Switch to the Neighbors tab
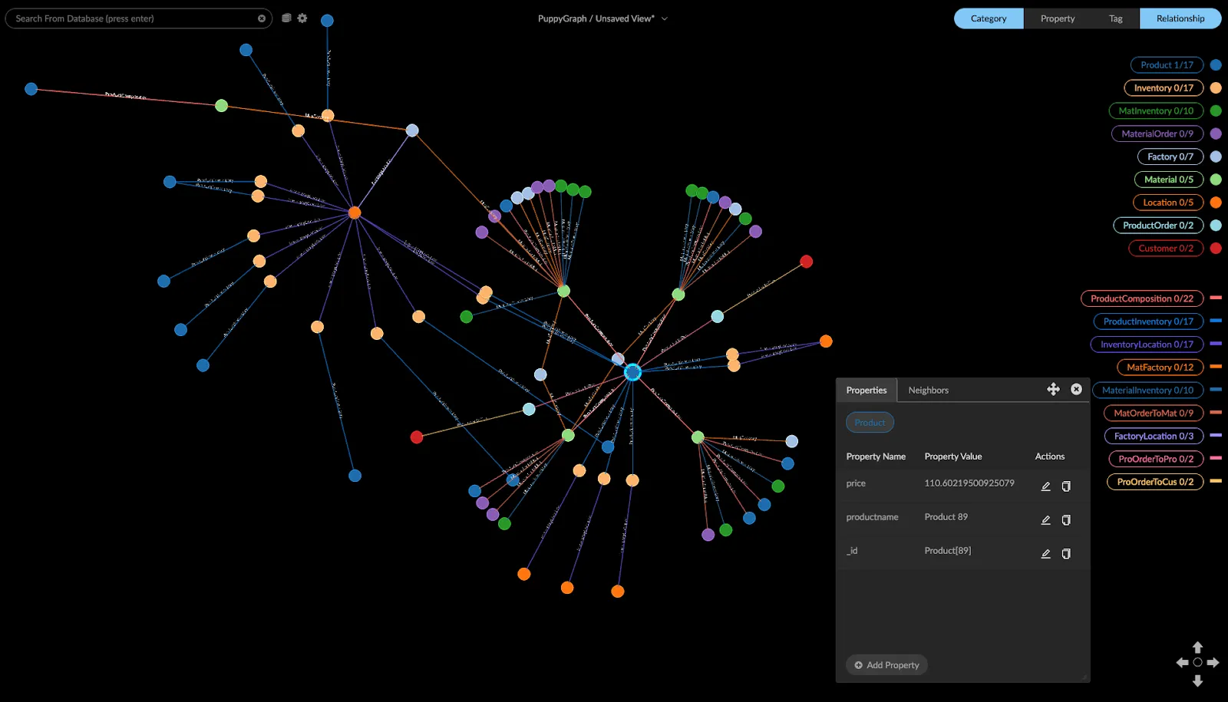Viewport: 1228px width, 702px height. click(929, 391)
